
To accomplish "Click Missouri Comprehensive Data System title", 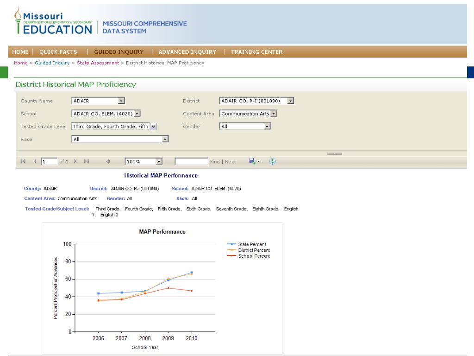I will pyautogui.click(x=145, y=27).
